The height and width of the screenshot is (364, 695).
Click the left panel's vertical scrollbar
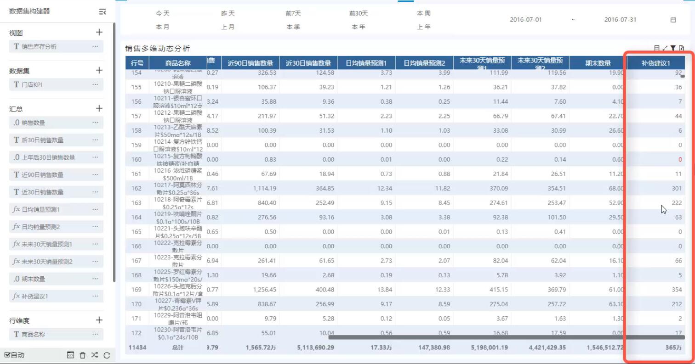tap(114, 151)
